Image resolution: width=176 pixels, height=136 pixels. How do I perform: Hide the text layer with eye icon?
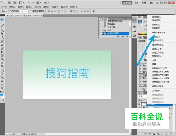point(139,104)
